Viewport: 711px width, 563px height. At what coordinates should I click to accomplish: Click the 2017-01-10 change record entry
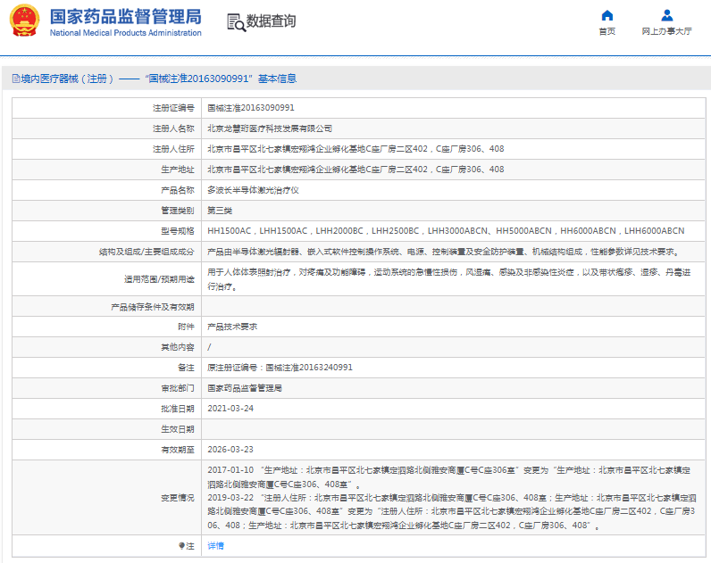tap(449, 477)
